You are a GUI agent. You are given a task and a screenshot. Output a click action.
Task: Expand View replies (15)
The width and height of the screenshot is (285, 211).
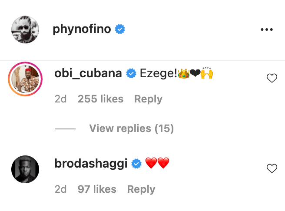[131, 129]
